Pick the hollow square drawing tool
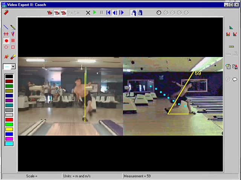This screenshot has width=241, height=180. (x=13, y=47)
